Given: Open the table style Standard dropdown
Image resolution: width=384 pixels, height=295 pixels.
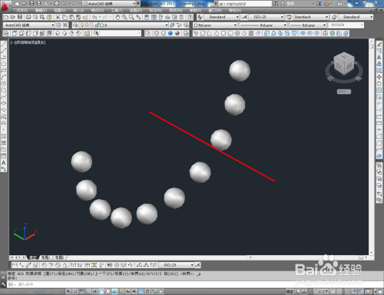Looking at the screenshot, I should pos(311,17).
